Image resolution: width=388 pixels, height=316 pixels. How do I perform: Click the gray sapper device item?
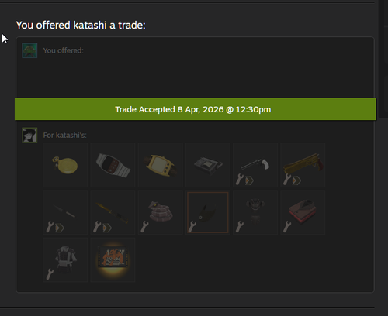pos(208,165)
